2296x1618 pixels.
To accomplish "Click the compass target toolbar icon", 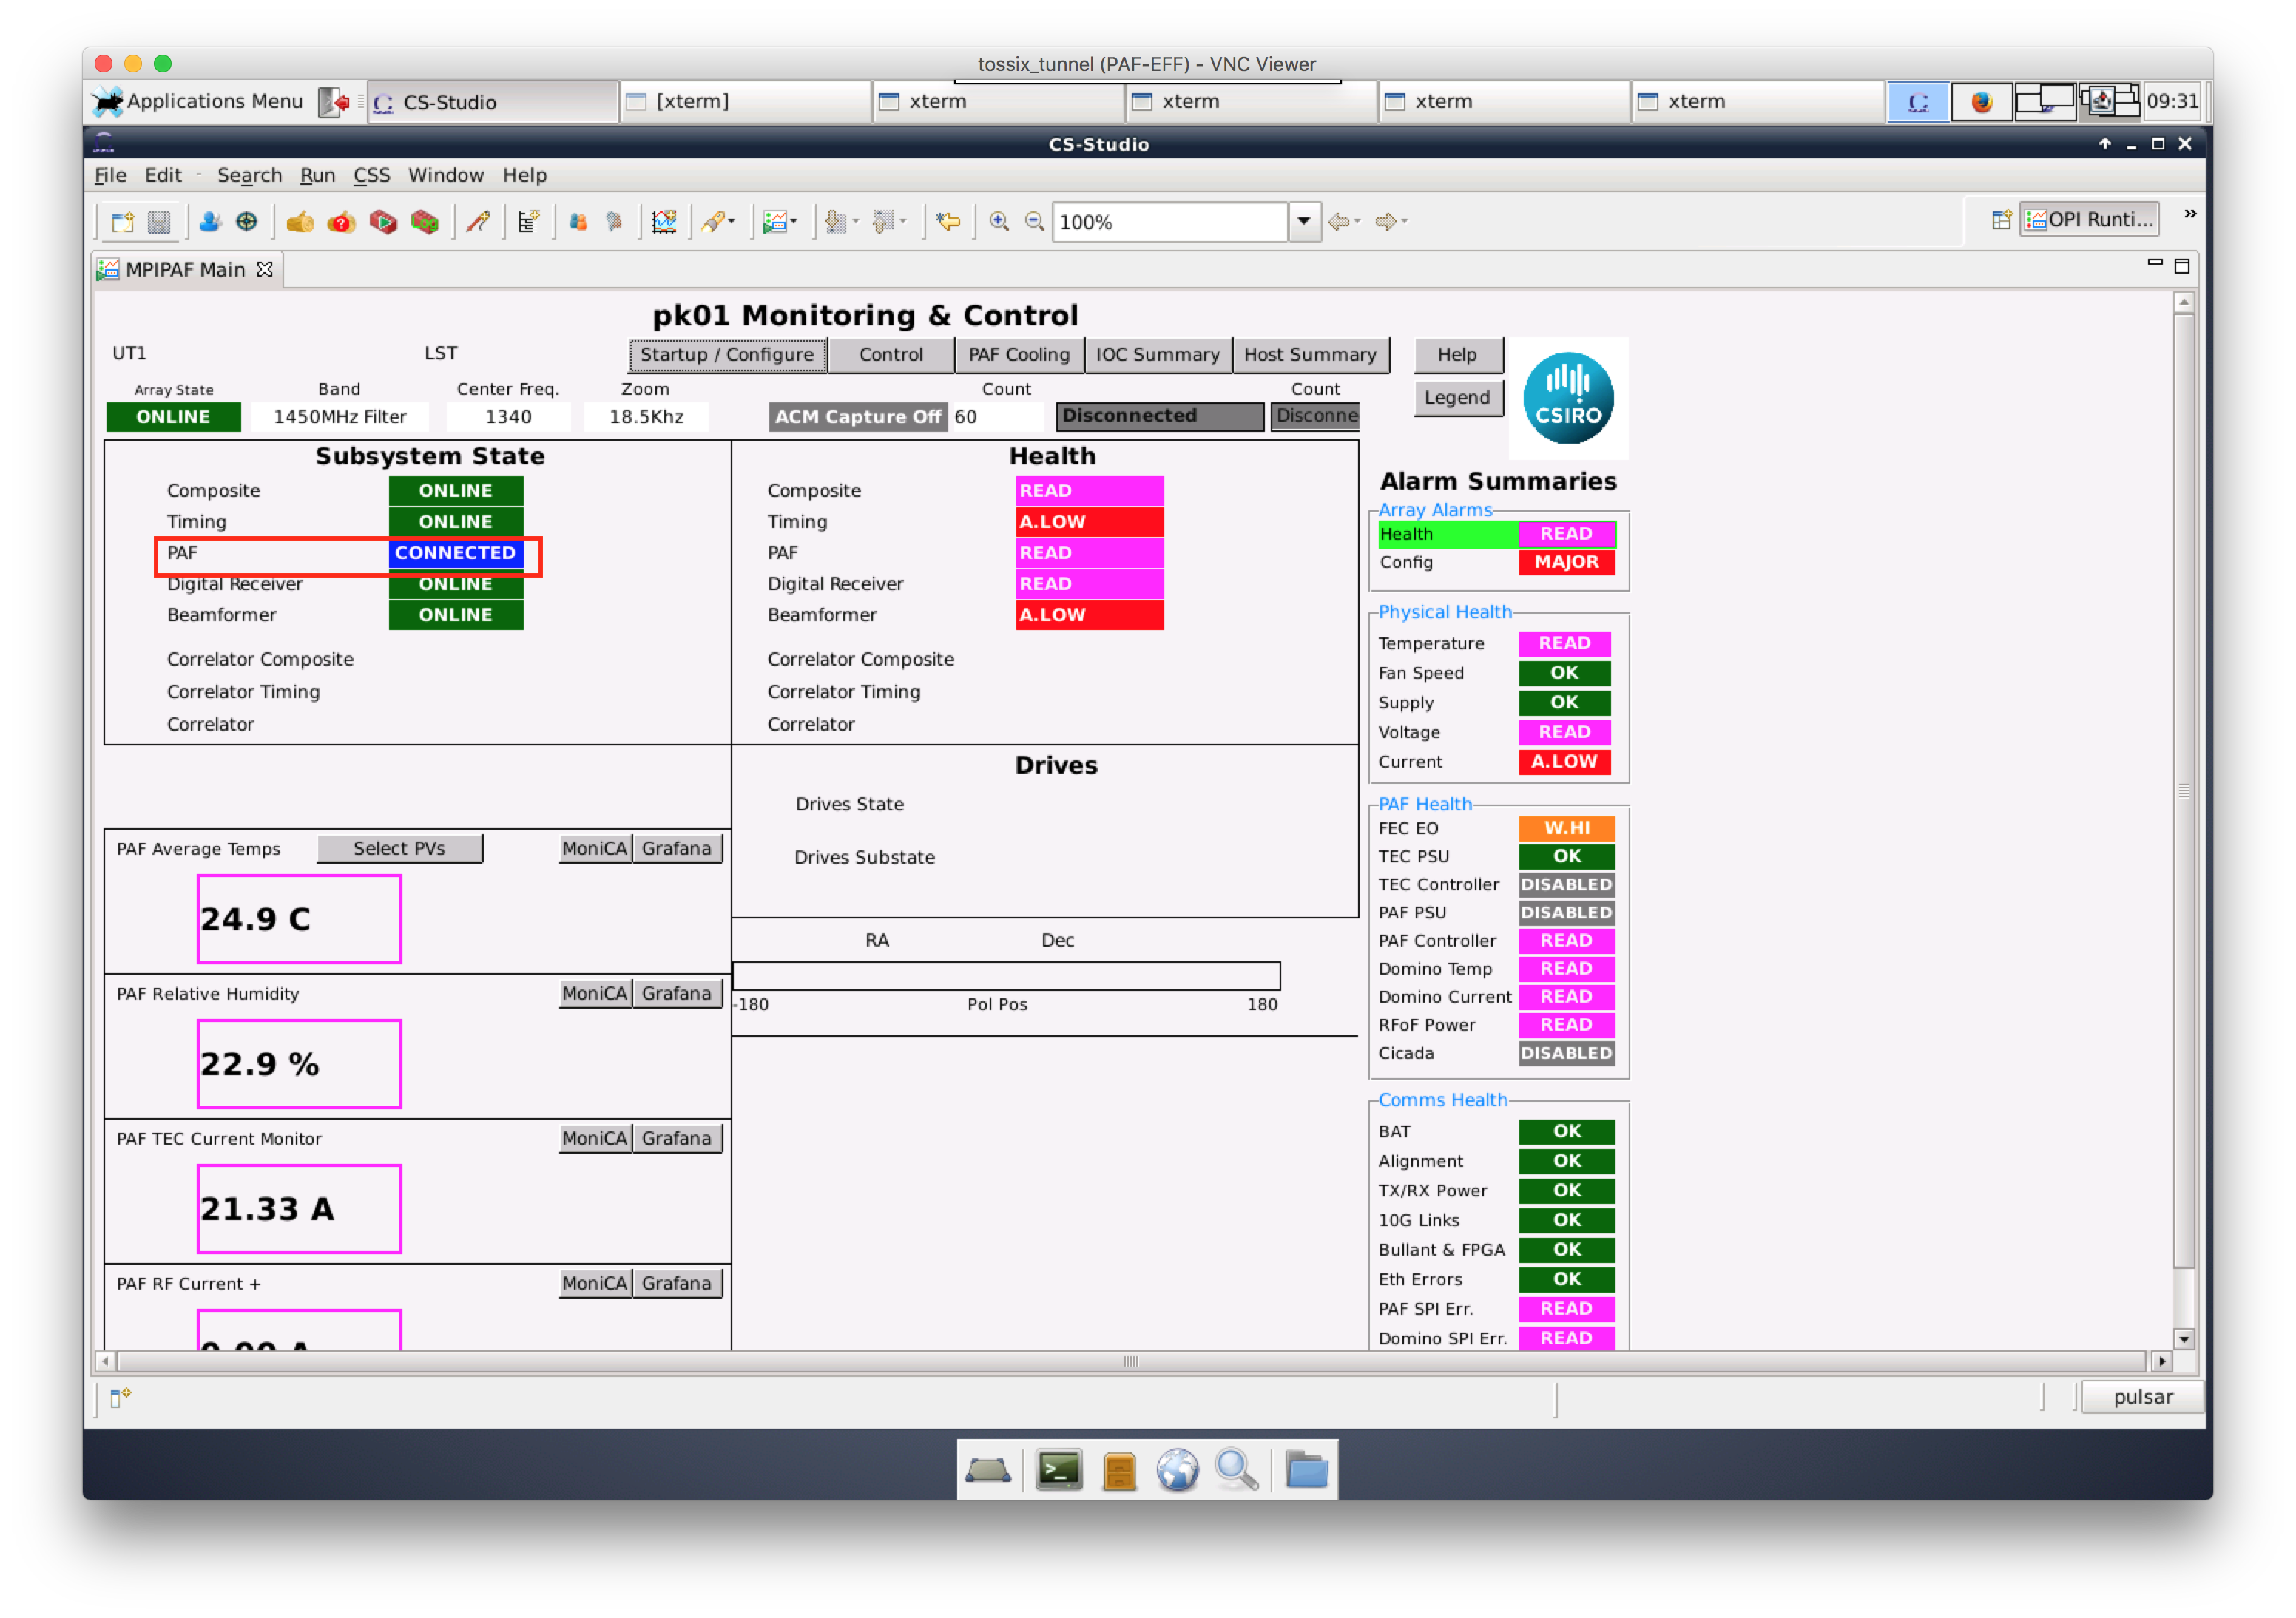I will pos(247,222).
